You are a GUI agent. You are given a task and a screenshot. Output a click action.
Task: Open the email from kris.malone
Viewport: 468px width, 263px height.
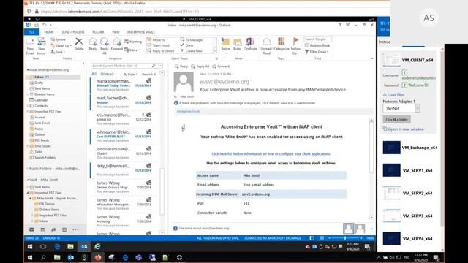click(x=124, y=119)
